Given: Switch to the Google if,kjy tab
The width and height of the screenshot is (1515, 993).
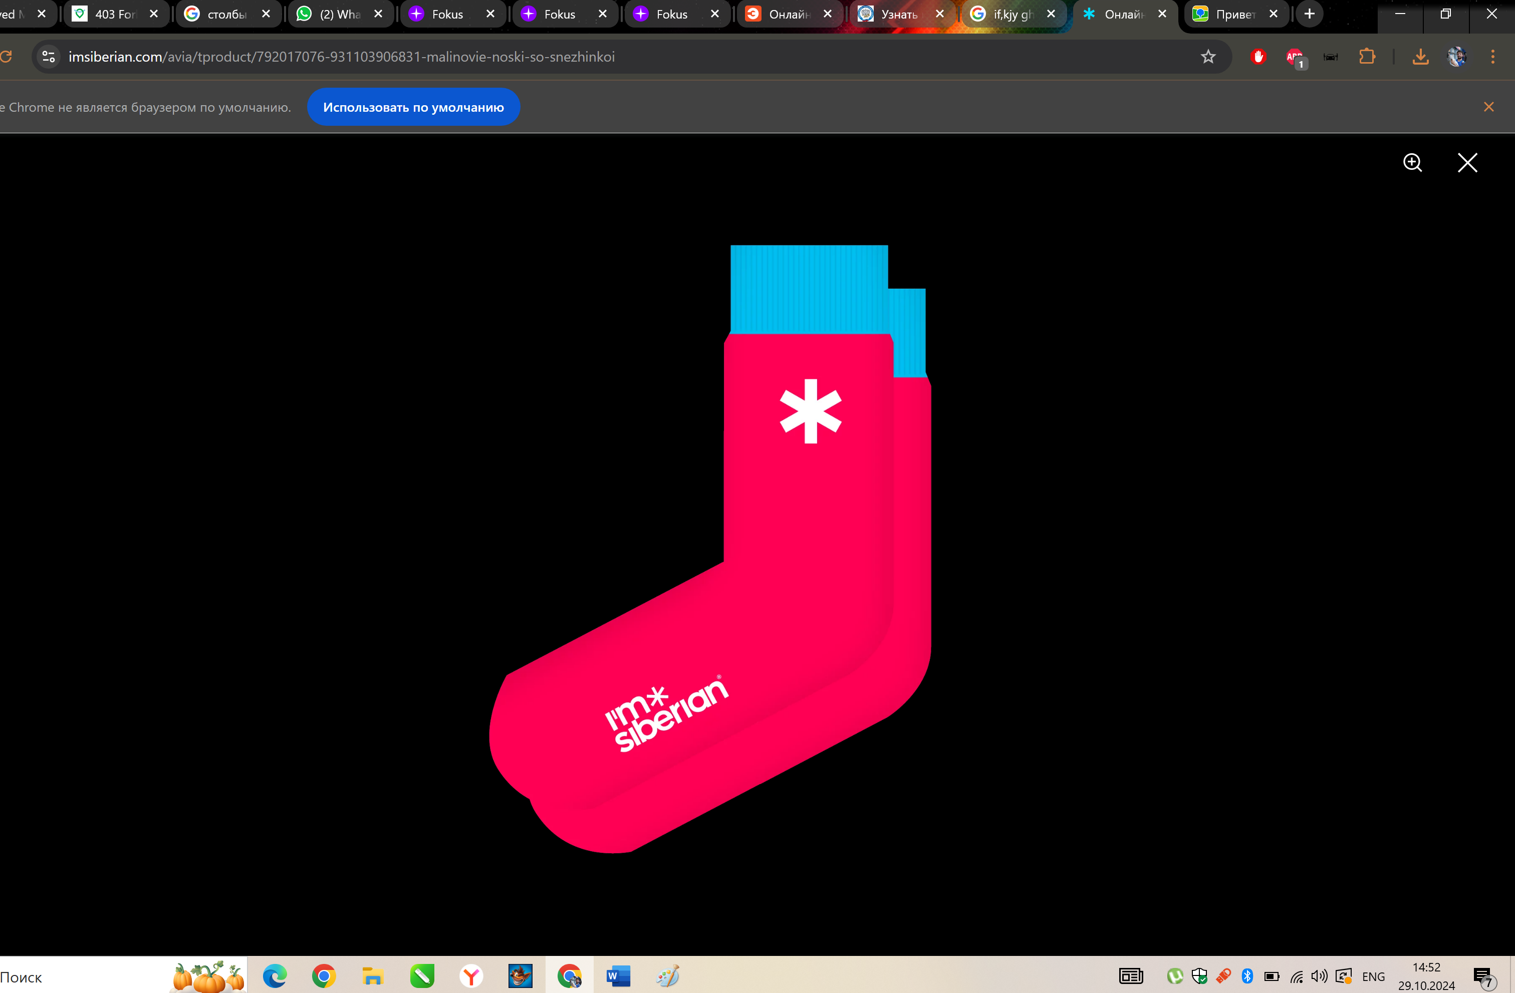Looking at the screenshot, I should [x=1013, y=14].
